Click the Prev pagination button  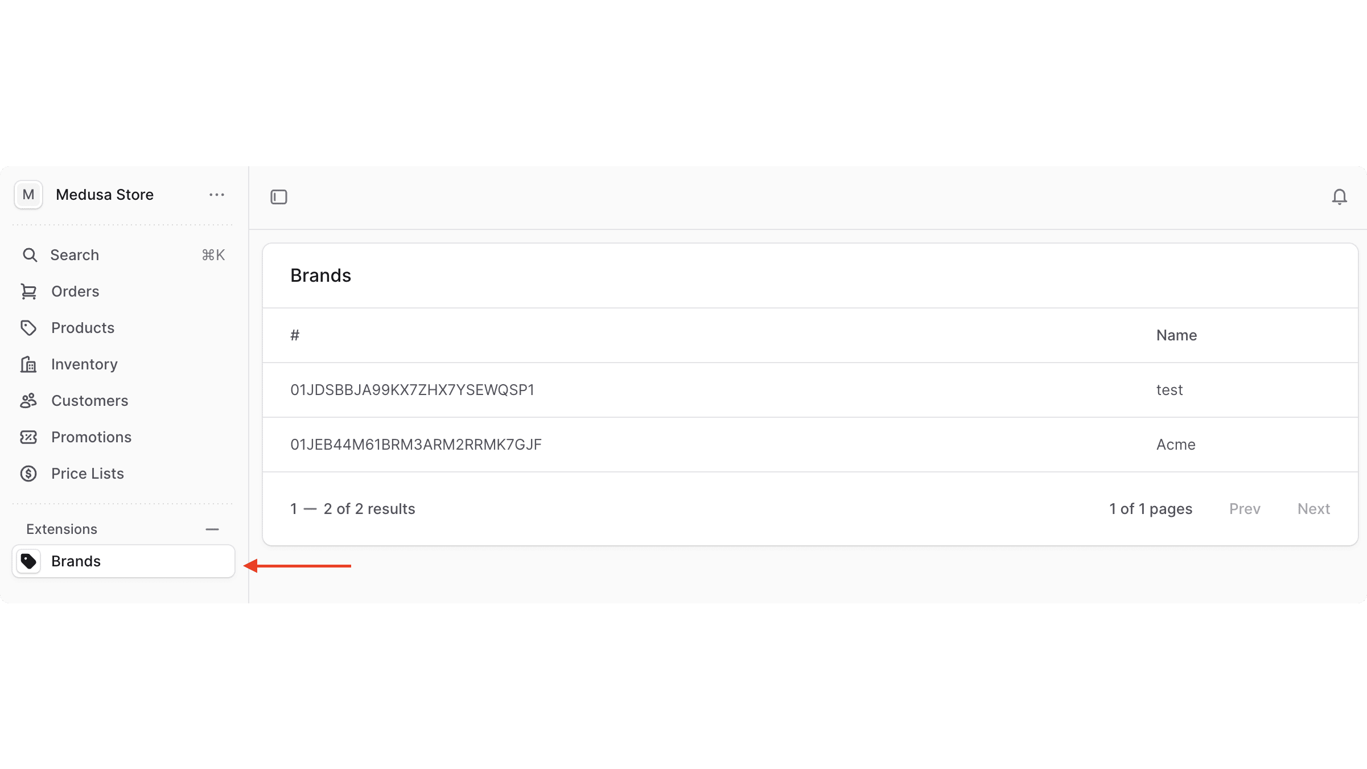[x=1244, y=508]
